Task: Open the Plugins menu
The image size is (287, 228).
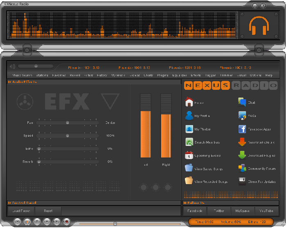Action: click(x=163, y=75)
